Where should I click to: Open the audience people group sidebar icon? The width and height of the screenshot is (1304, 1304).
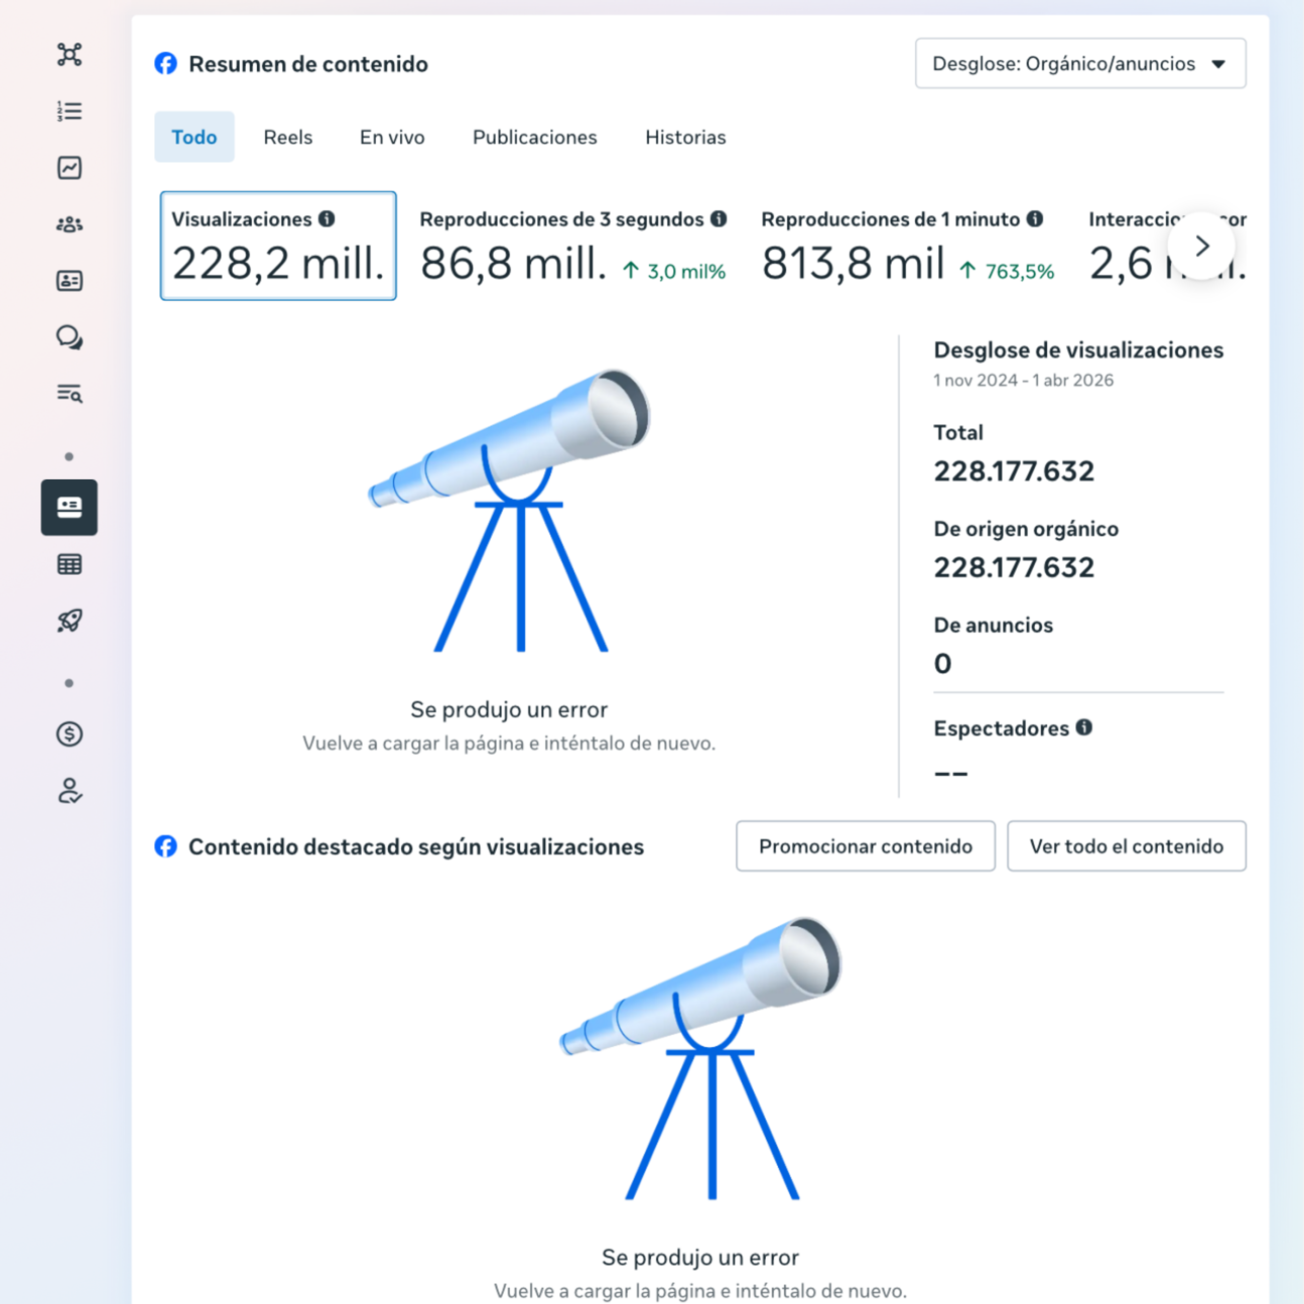(x=69, y=224)
